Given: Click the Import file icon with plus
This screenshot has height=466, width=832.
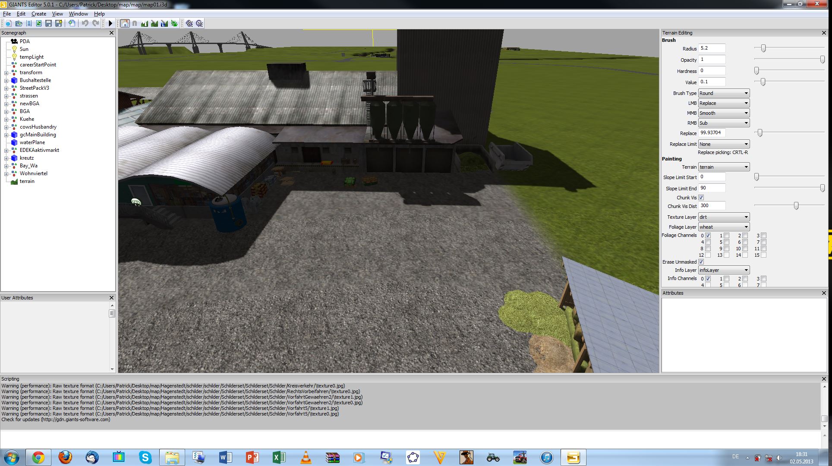Looking at the screenshot, I should coord(72,23).
